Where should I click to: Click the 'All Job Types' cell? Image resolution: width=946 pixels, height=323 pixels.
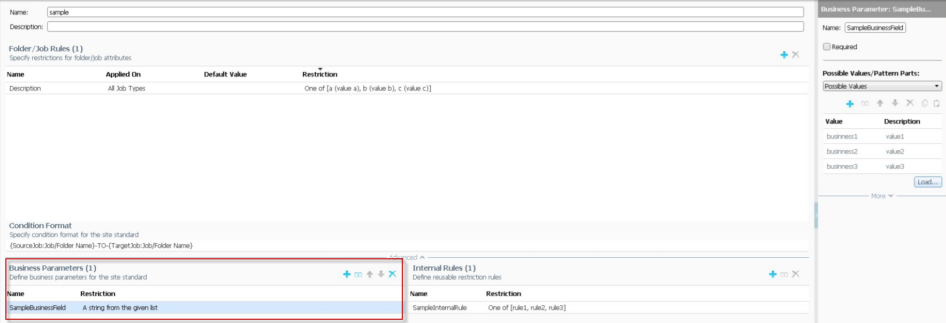[x=126, y=88]
